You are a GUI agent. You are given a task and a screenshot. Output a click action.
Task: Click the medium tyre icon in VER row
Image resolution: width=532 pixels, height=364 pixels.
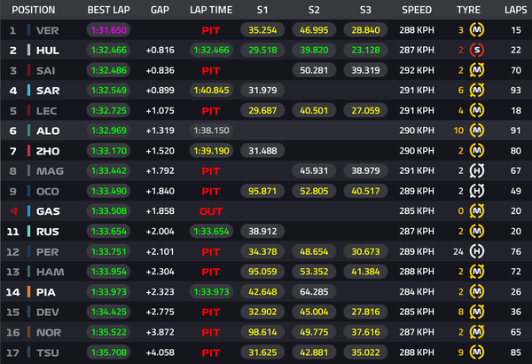[x=478, y=30]
